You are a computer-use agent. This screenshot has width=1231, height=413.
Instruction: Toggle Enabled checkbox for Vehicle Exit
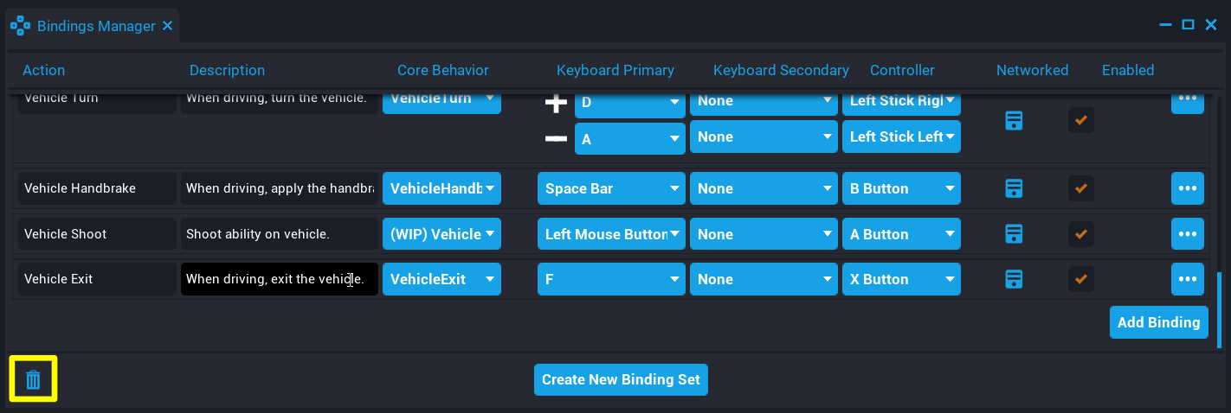1080,279
